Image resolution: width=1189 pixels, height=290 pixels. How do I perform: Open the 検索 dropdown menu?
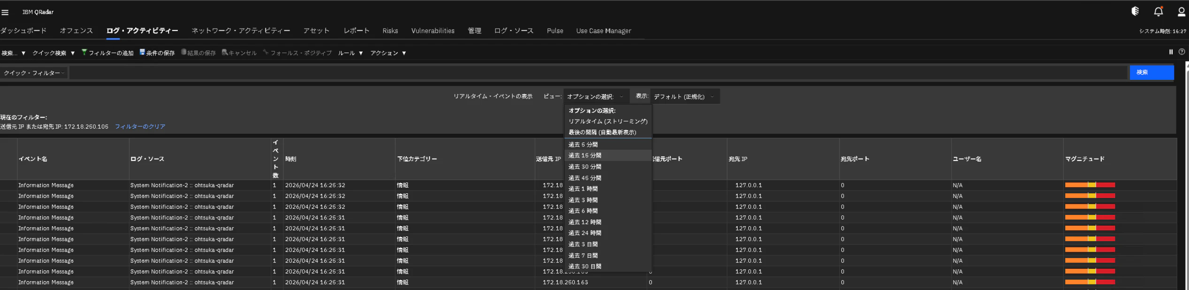13,53
